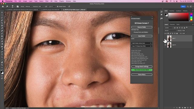Select the Eraser tool
Screen dimensions: 194x109
click(2, 41)
